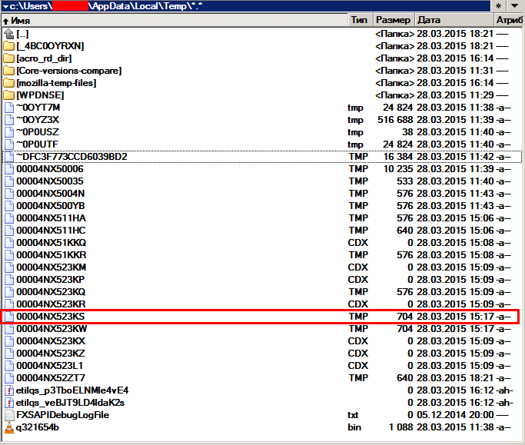
Task: Click the file icon of 00004NX5004N
Action: click(x=9, y=194)
